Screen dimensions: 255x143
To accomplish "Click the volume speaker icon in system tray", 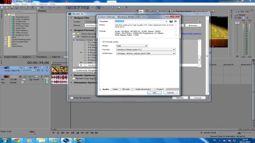I will pos(225,141).
